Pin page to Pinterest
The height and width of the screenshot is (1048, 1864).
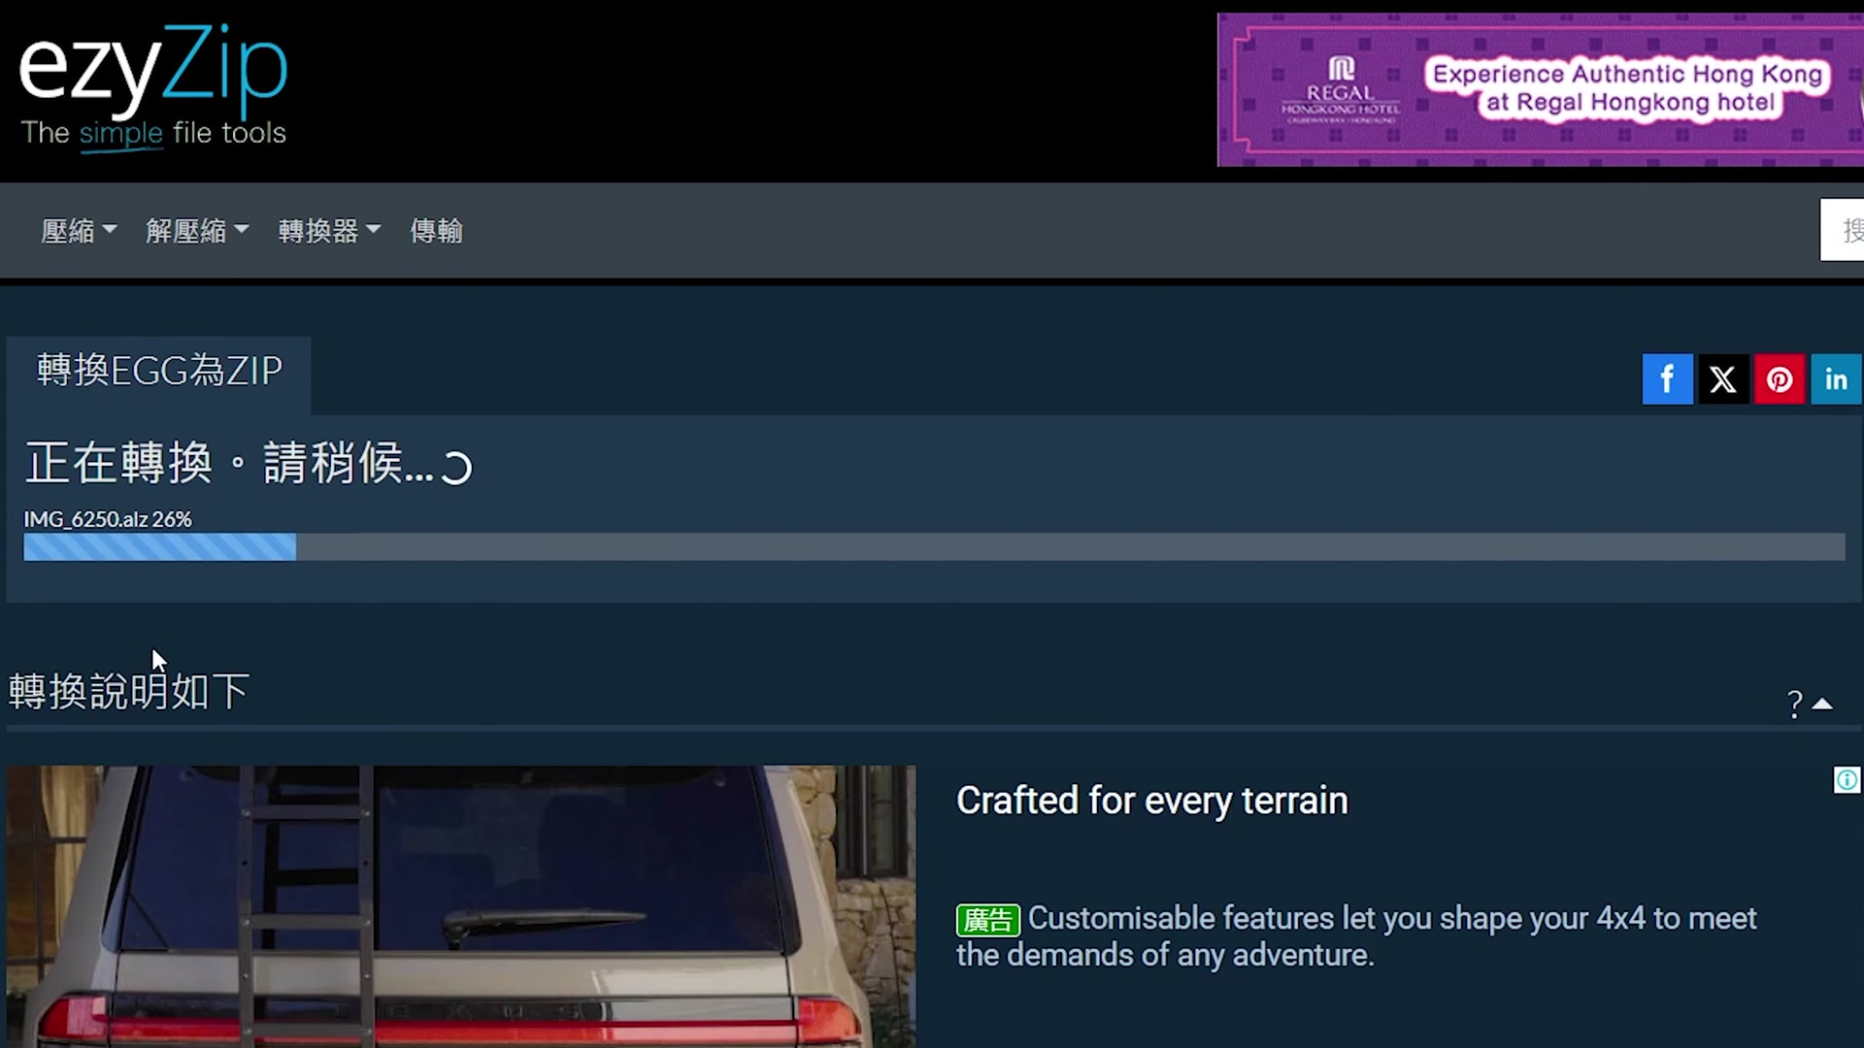pyautogui.click(x=1779, y=379)
